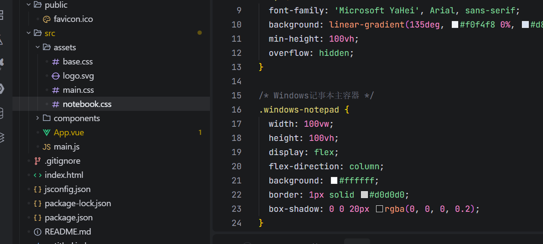This screenshot has height=244, width=543.
Task: Open jsconfig.json from the explorer
Action: coord(68,189)
